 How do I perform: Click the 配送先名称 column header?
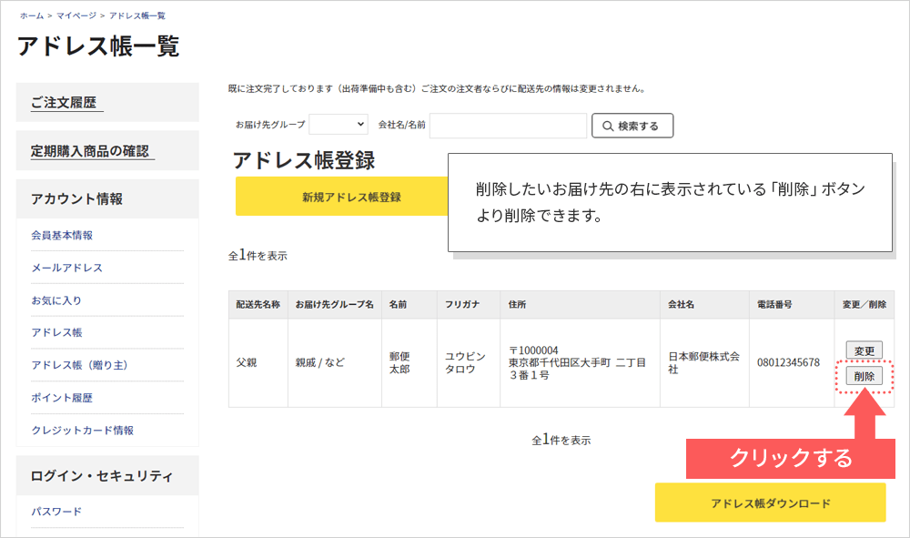[x=258, y=305]
